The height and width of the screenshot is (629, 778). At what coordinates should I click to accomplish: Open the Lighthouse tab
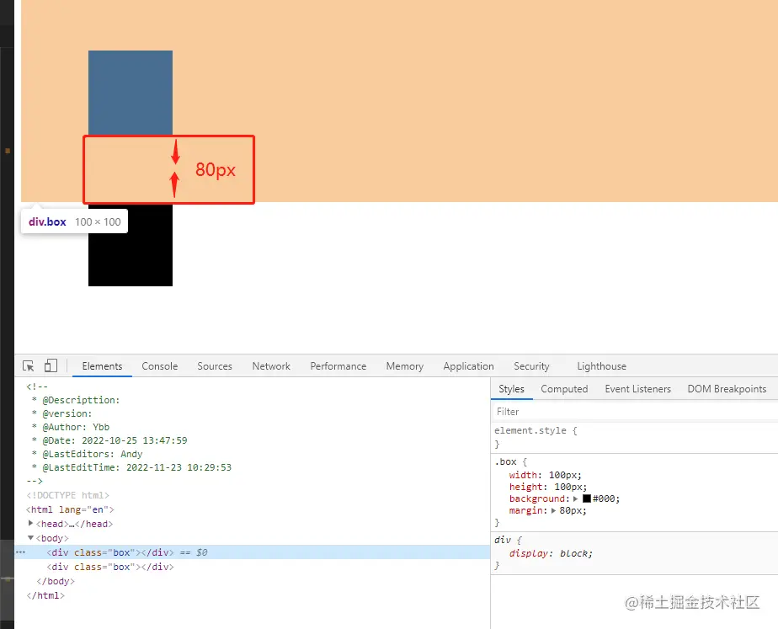[x=601, y=366]
